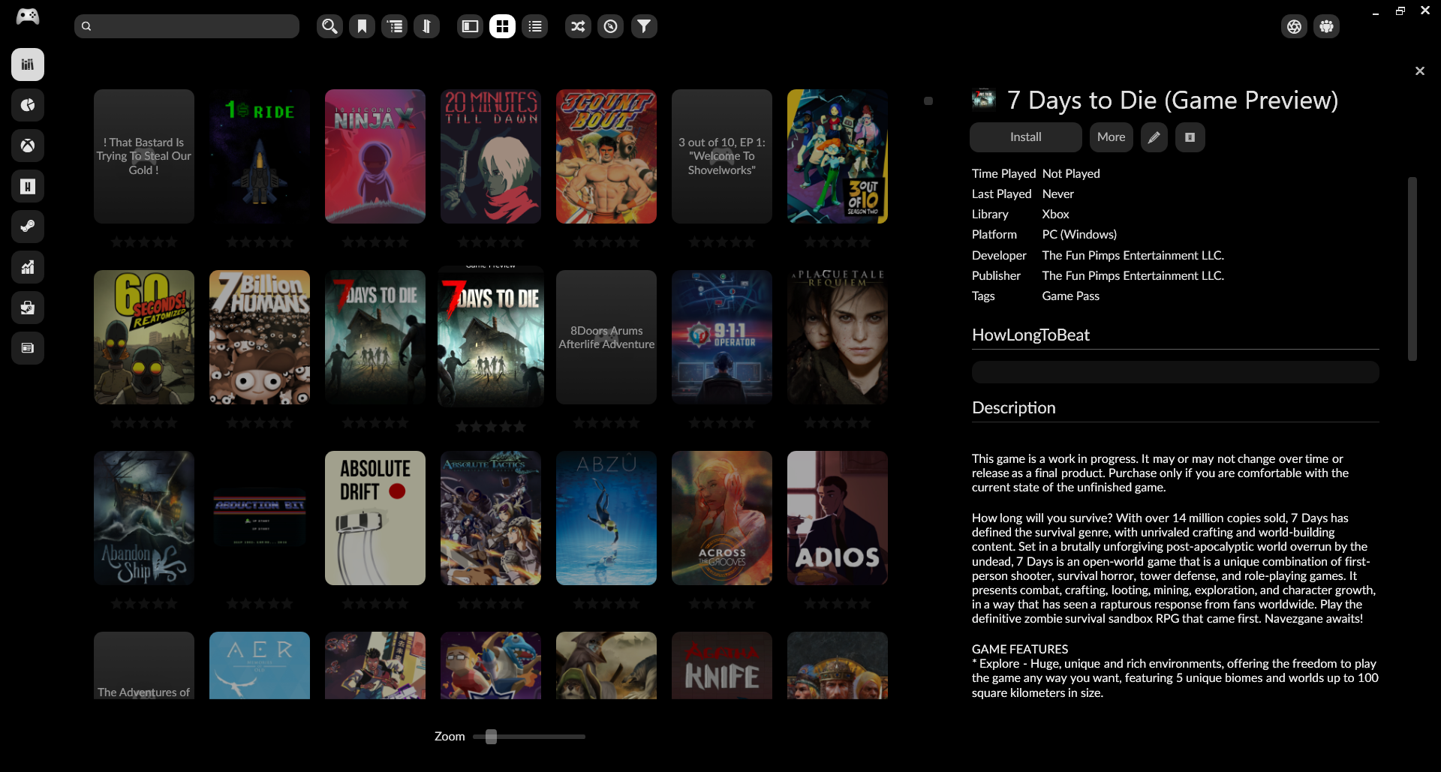
Task: Switch to List view layout
Action: [534, 26]
